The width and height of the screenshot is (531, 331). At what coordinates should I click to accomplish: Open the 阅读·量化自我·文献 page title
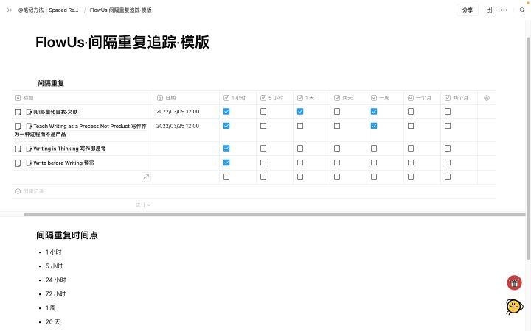coord(55,112)
